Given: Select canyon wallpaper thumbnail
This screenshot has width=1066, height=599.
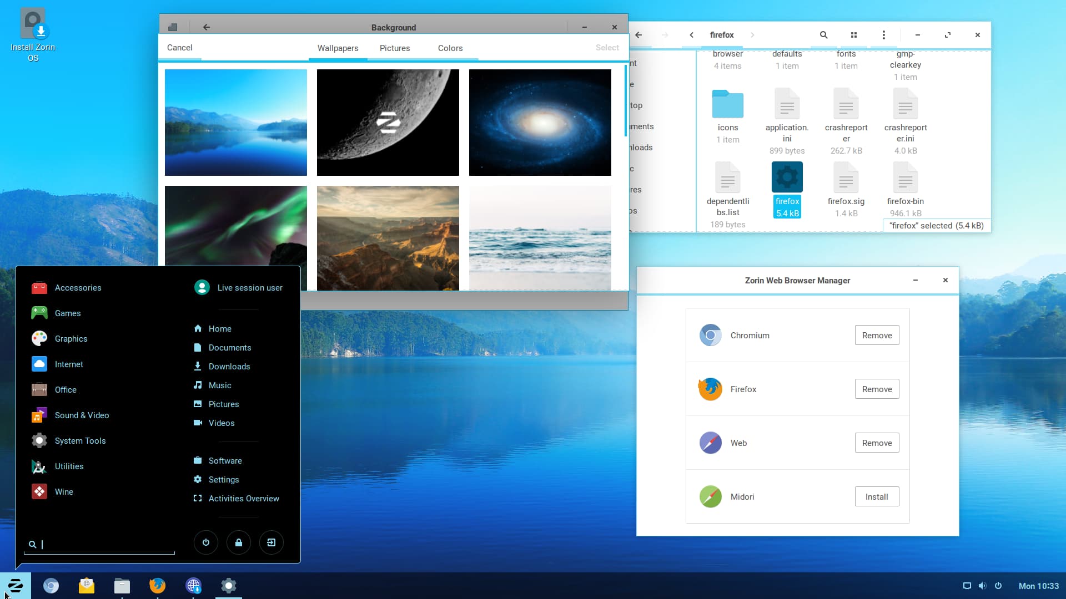Looking at the screenshot, I should pyautogui.click(x=388, y=238).
